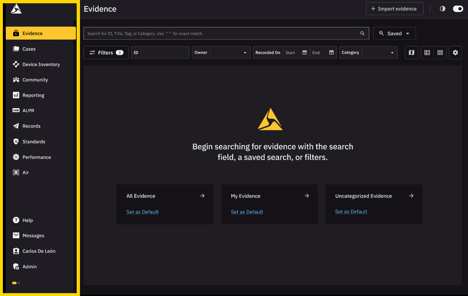This screenshot has height=296, width=468.
Task: Go to Cases in sidebar
Action: point(29,49)
